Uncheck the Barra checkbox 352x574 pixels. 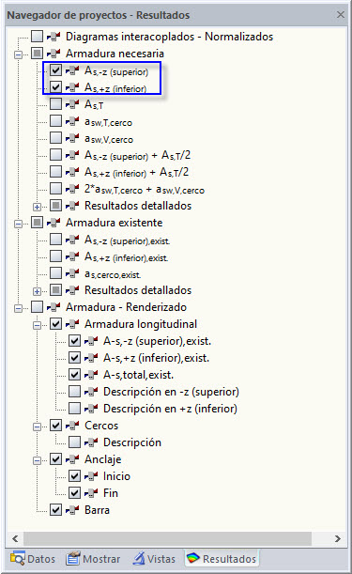coord(55,509)
